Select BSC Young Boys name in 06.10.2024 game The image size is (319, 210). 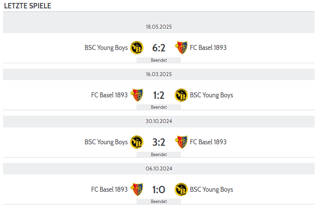211,189
